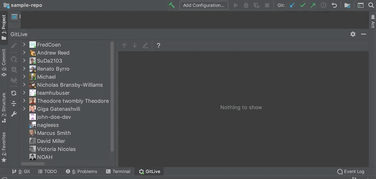Image resolution: width=376 pixels, height=179 pixels.
Task: Open Search Everywhere magnifier icon
Action: tap(371, 5)
